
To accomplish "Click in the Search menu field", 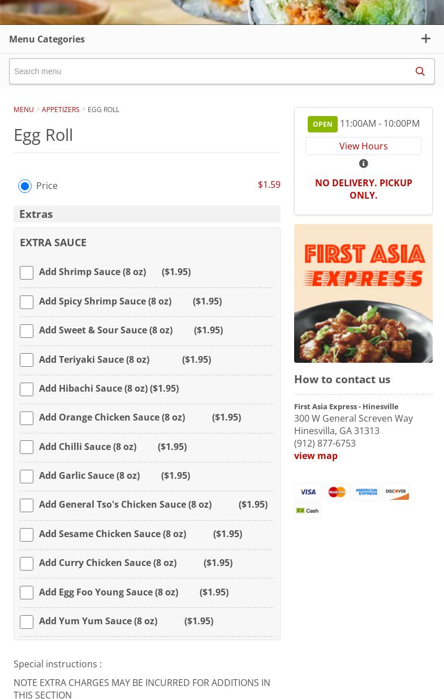I will pyautogui.click(x=209, y=71).
